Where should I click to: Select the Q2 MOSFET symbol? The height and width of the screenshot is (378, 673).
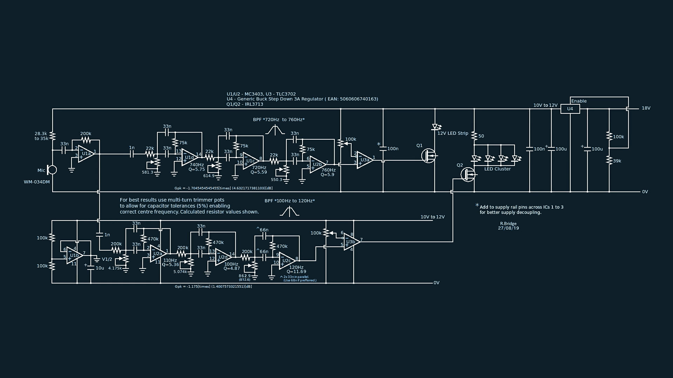(468, 174)
